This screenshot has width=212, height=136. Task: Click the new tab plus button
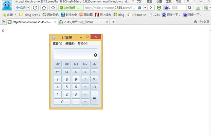[x=113, y=22]
